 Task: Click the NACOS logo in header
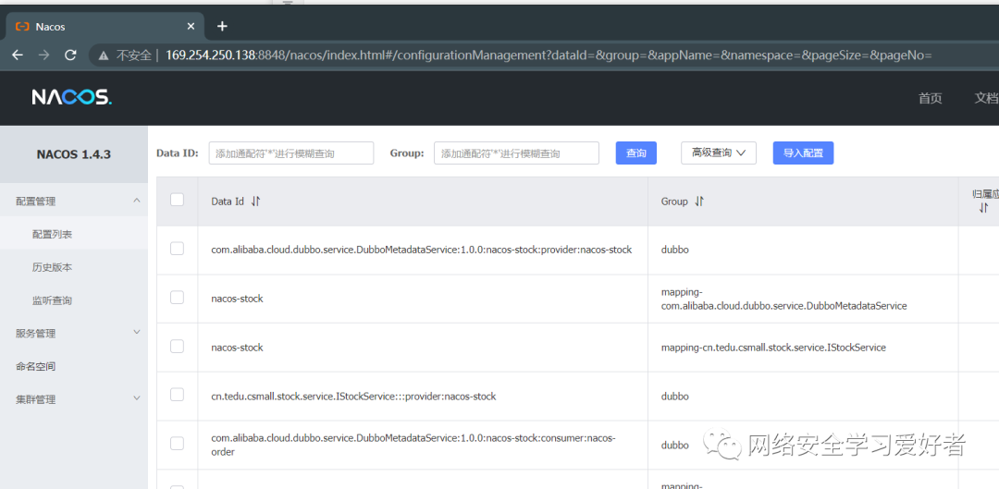(72, 97)
